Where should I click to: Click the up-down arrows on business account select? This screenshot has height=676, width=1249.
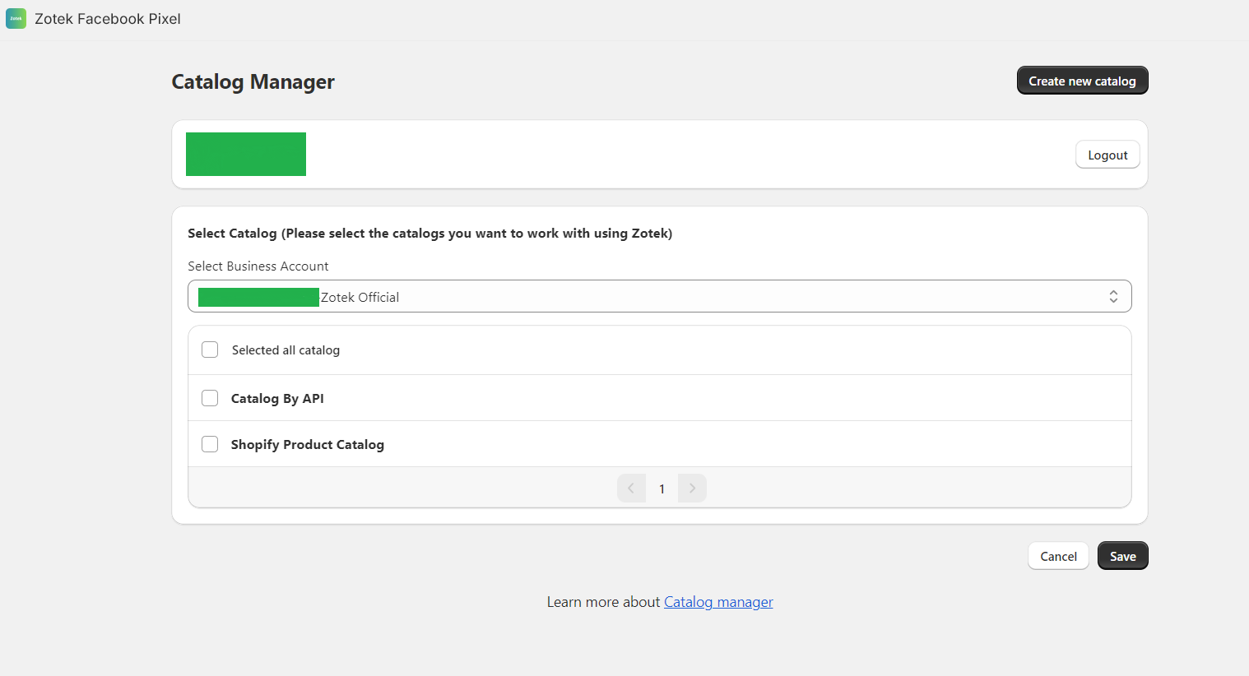(x=1112, y=297)
